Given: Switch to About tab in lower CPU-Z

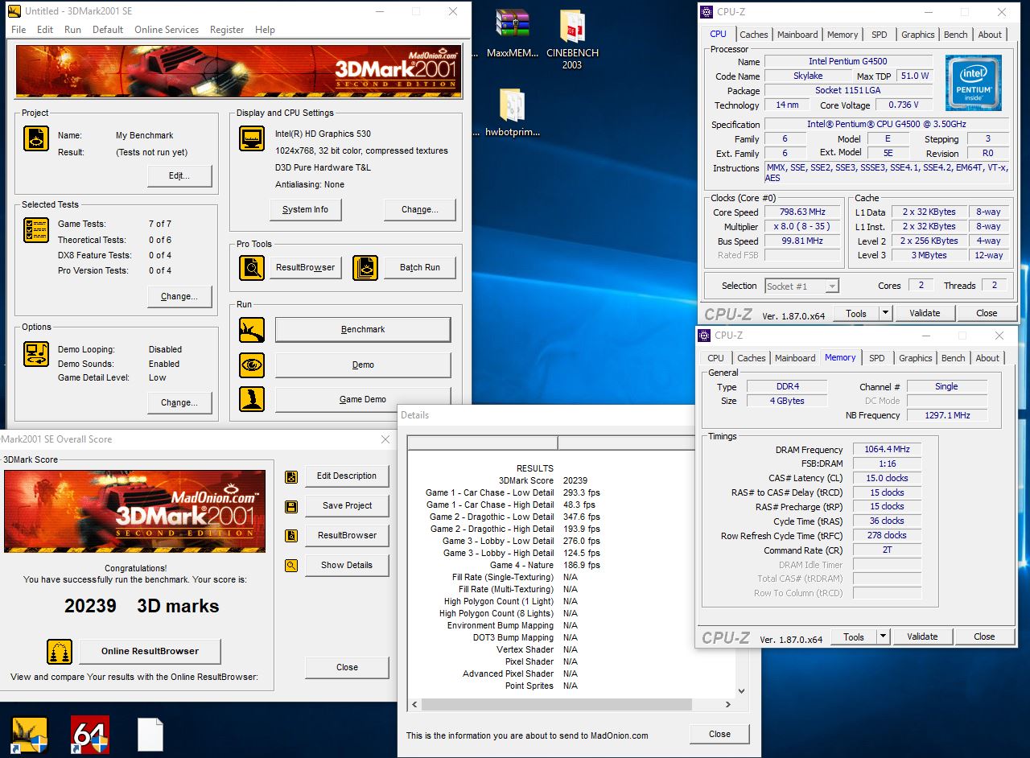Looking at the screenshot, I should (987, 358).
